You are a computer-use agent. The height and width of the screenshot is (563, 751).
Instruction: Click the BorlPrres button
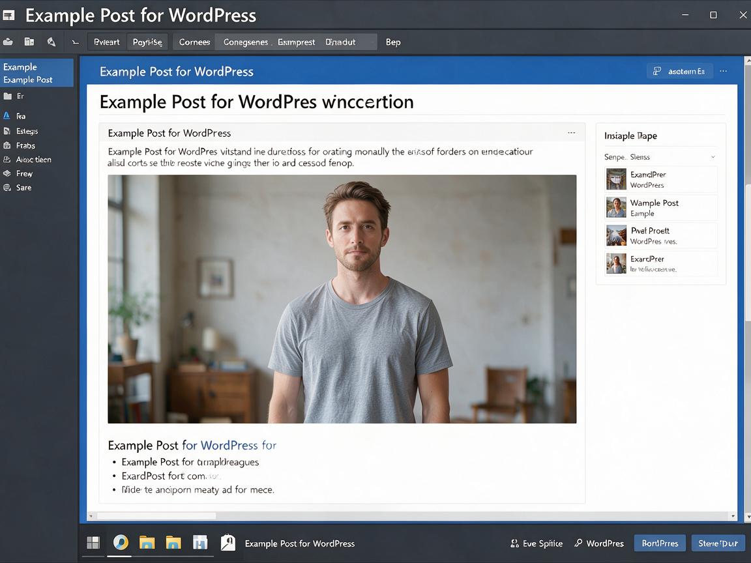click(x=660, y=543)
